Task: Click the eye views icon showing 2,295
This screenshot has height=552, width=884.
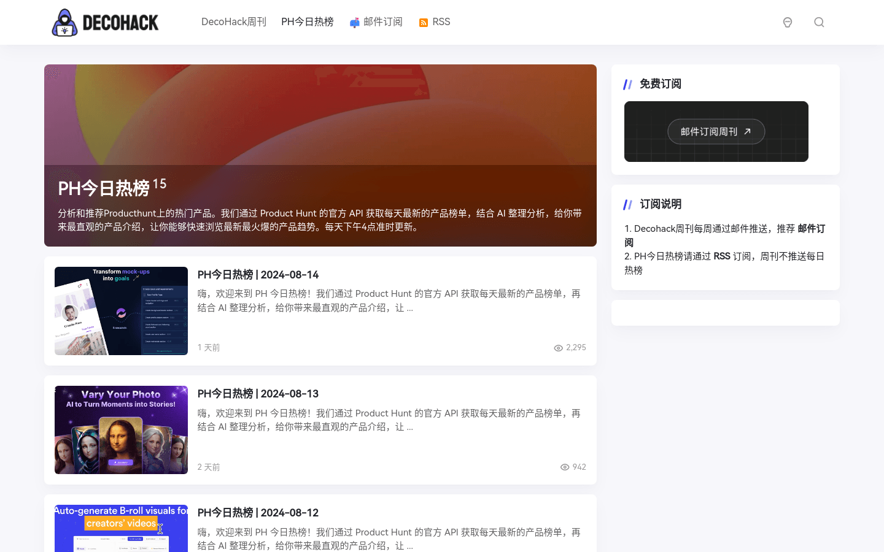Action: click(558, 348)
